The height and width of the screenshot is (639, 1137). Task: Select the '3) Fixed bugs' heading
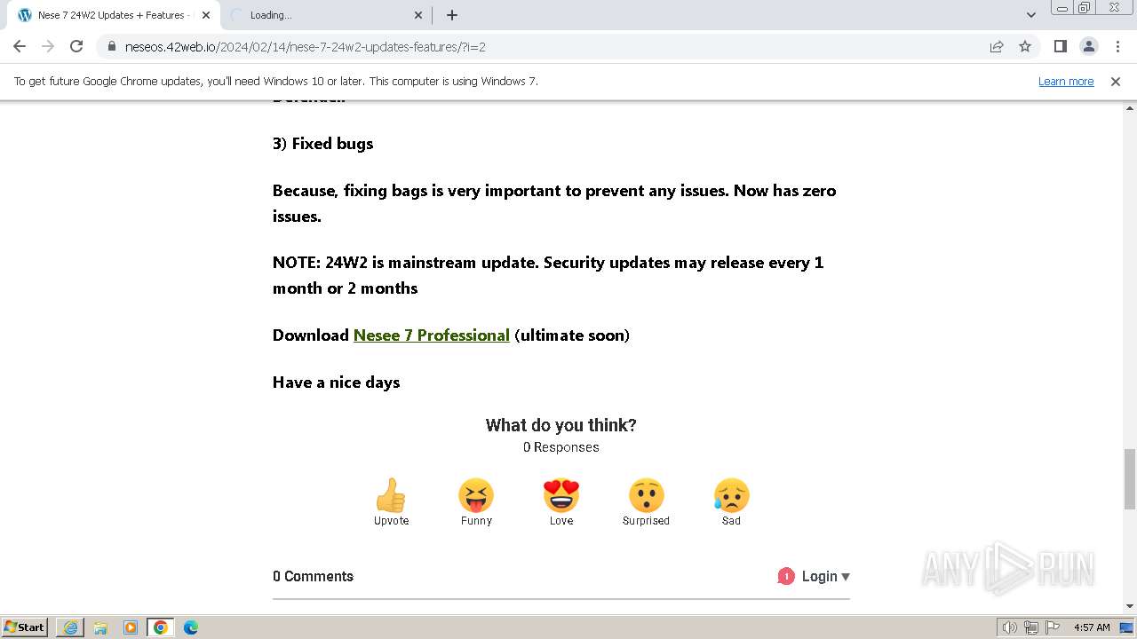pos(323,144)
